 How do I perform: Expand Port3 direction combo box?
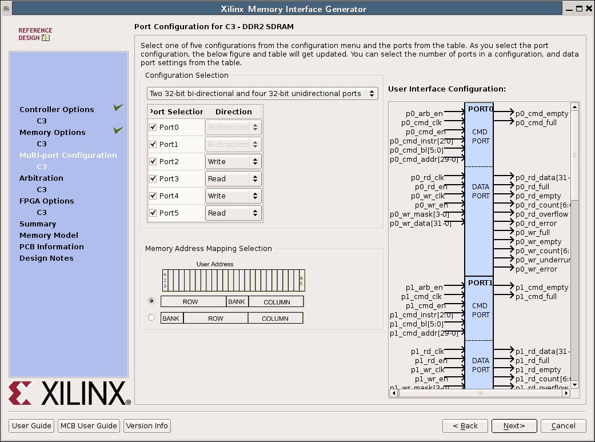point(233,179)
